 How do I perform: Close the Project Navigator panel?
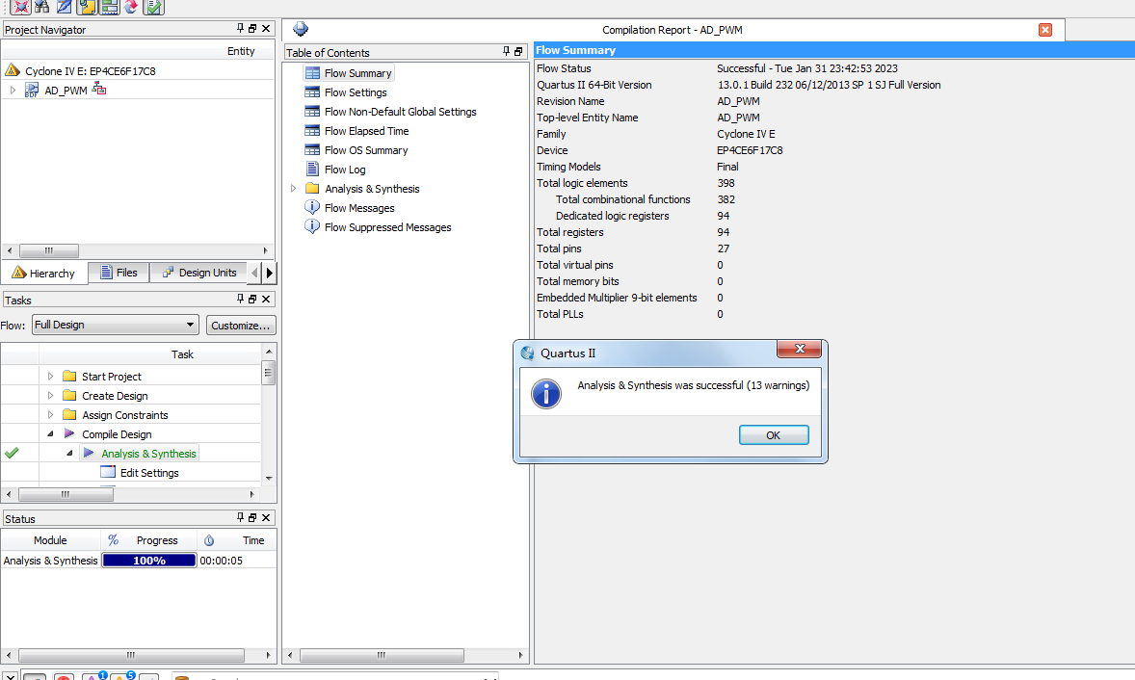click(266, 28)
